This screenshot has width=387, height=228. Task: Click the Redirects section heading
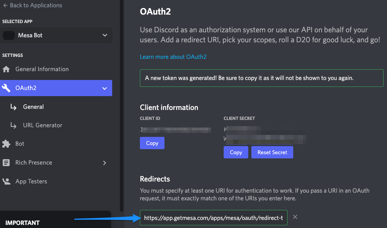(155, 179)
